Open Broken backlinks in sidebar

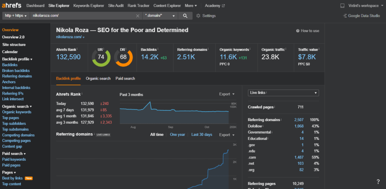tap(16, 71)
